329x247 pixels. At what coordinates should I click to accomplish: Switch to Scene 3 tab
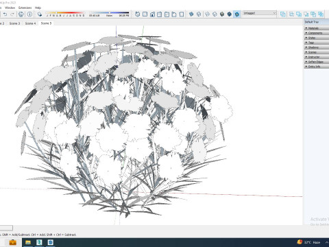(x=14, y=23)
